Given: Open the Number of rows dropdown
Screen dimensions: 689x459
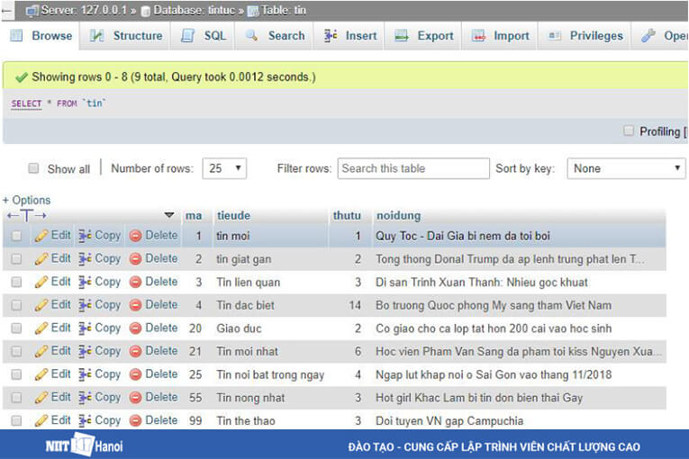Looking at the screenshot, I should pos(224,168).
